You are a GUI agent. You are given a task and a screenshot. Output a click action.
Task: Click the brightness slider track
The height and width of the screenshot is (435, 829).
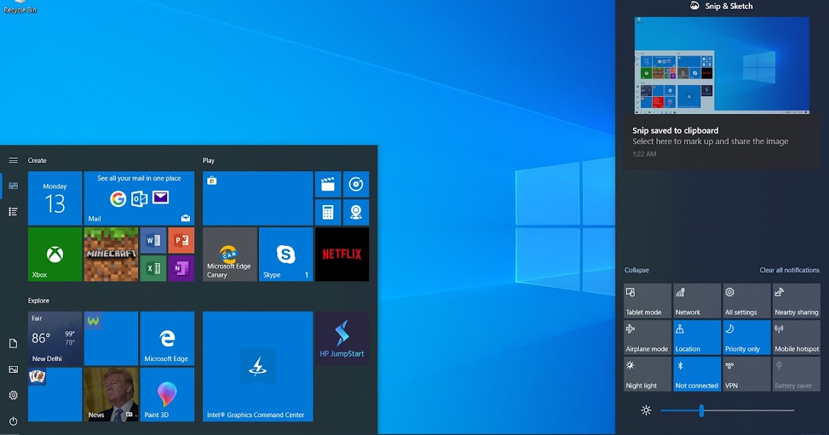click(x=727, y=411)
